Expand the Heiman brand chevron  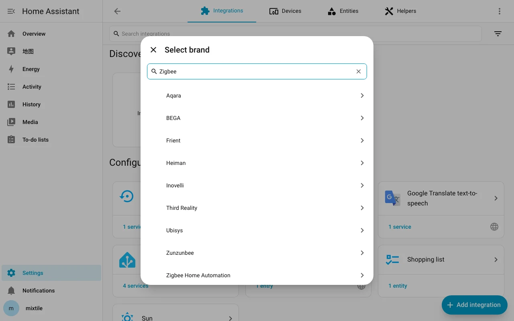click(x=362, y=163)
